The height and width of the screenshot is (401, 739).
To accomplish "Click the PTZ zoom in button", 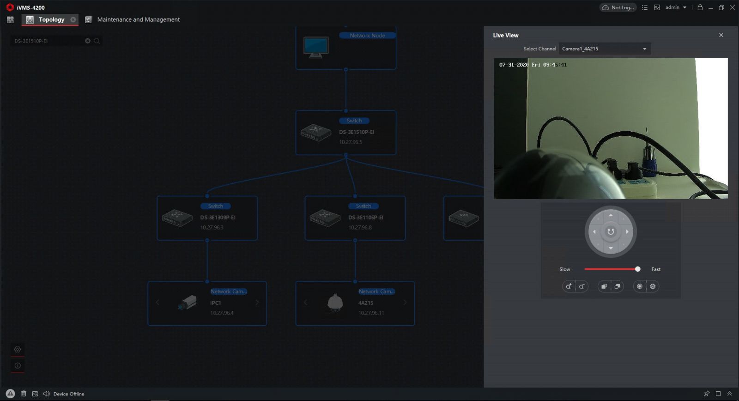I will click(x=569, y=286).
